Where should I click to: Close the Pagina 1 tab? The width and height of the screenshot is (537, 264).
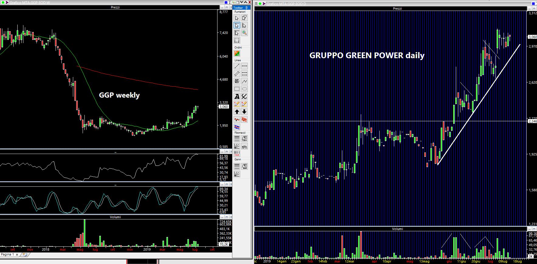pos(17,255)
